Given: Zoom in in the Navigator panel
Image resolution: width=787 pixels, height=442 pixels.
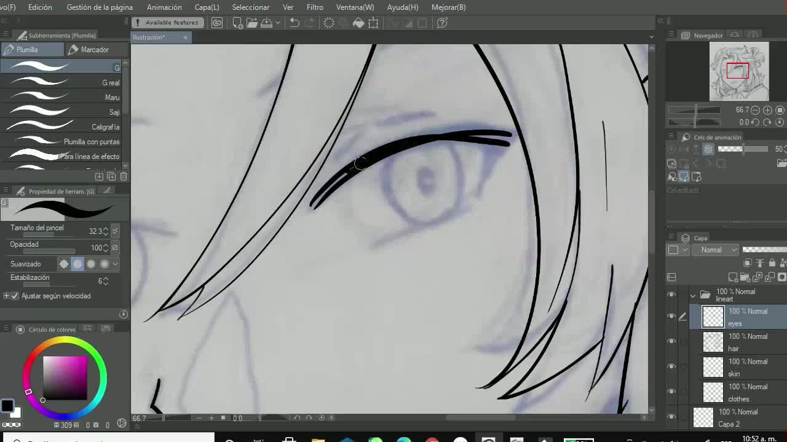Looking at the screenshot, I should pyautogui.click(x=767, y=110).
